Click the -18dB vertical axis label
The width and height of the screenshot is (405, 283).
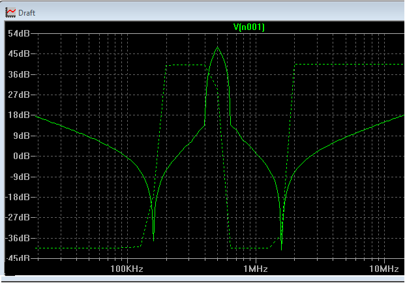pos(17,197)
